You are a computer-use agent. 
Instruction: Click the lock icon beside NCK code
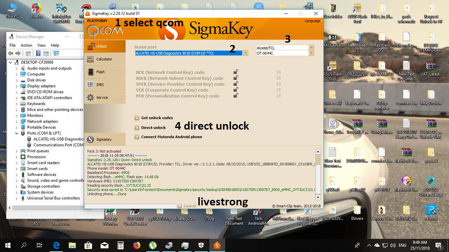[236, 72]
